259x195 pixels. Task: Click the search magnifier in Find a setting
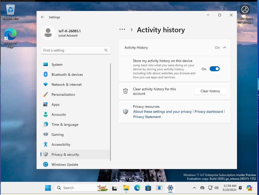tap(106, 50)
